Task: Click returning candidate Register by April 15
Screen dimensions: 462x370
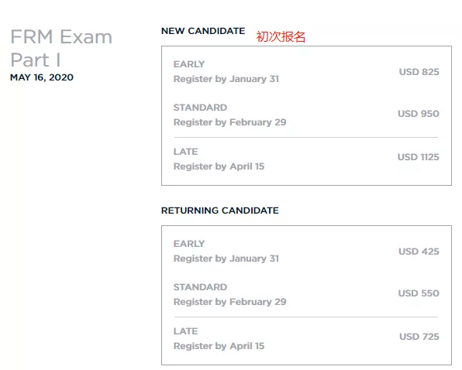Action: click(x=219, y=346)
